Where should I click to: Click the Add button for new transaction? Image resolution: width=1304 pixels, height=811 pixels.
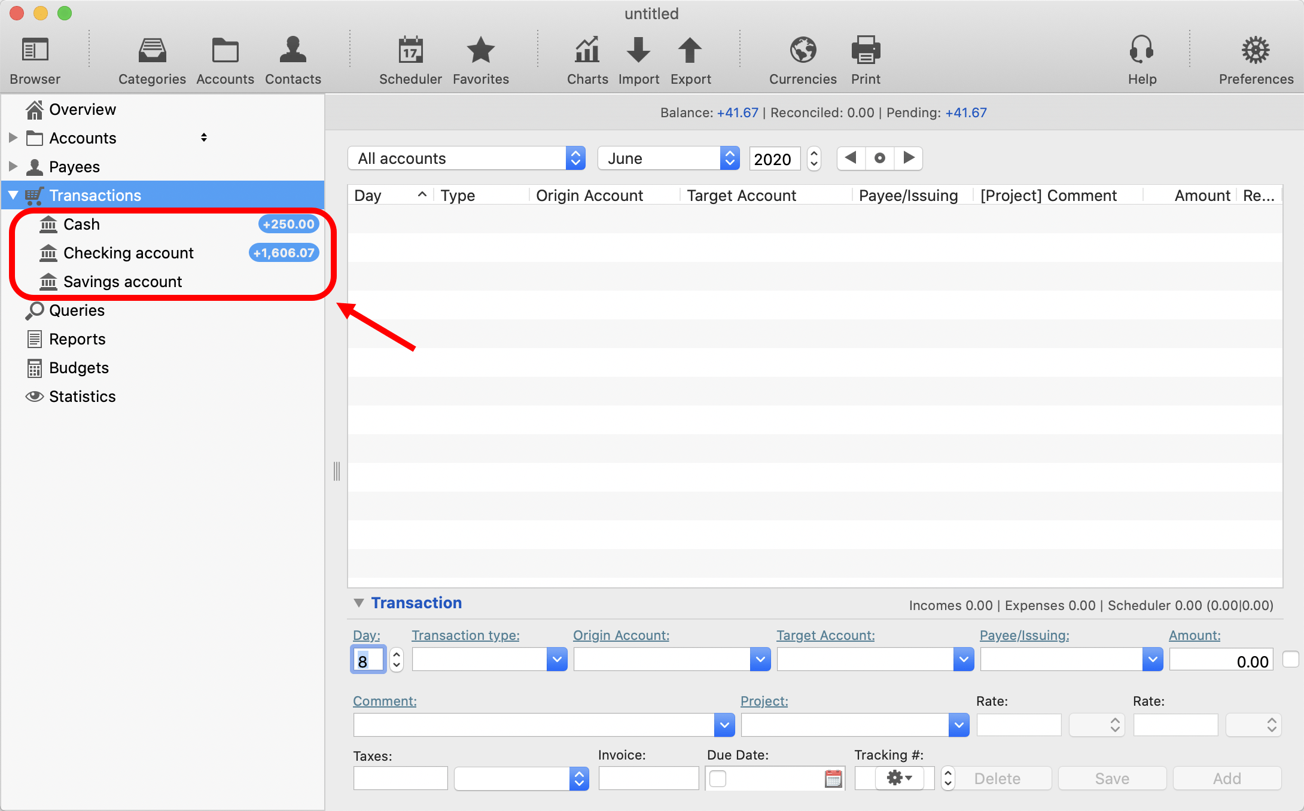tap(1224, 778)
